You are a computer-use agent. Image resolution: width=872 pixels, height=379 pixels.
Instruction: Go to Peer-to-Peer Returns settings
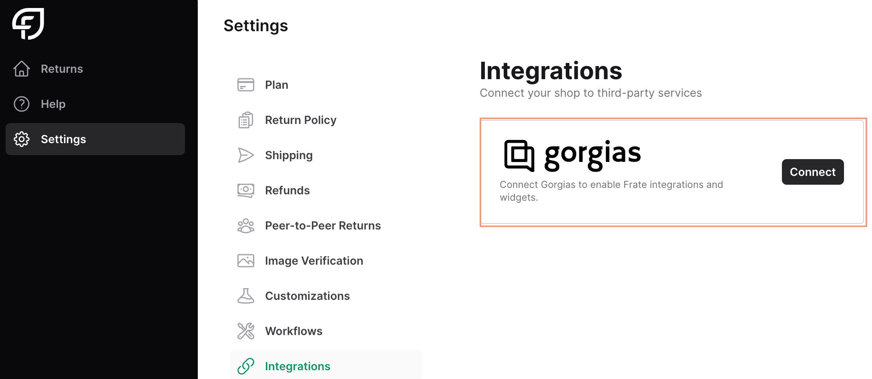pyautogui.click(x=322, y=225)
